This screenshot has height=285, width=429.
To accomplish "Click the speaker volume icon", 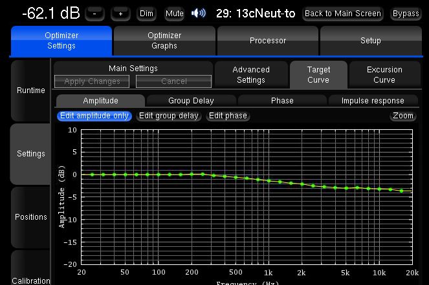I will pyautogui.click(x=199, y=13).
